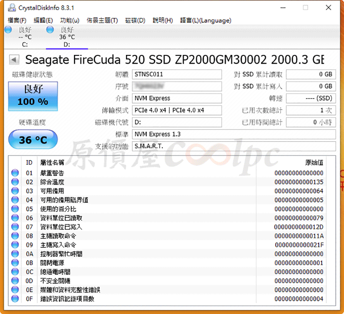The width and height of the screenshot is (344, 314).
Task: Close the CrystalDiskInfo window
Action: tap(329, 8)
